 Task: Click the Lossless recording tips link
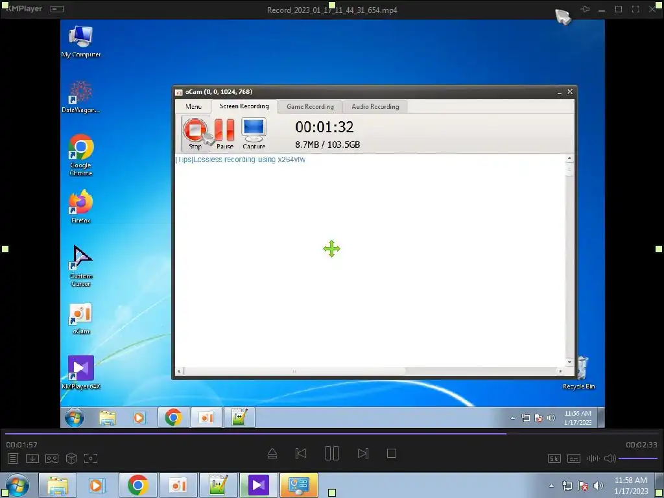[x=240, y=160]
